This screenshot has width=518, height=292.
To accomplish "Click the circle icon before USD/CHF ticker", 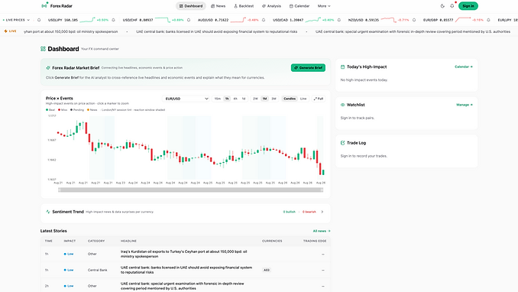I will 114,20.
